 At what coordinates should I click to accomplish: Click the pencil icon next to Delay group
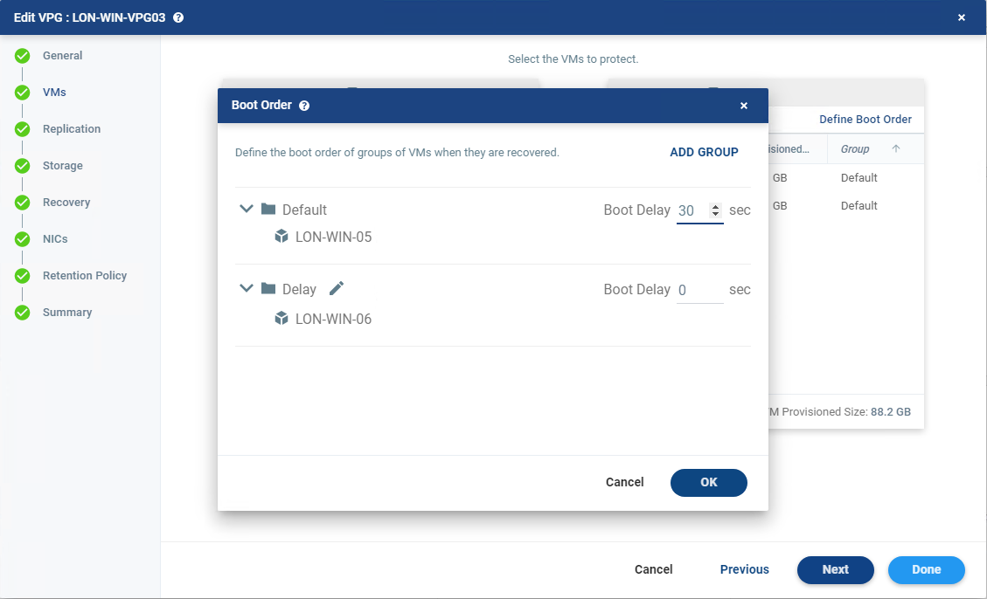click(337, 289)
